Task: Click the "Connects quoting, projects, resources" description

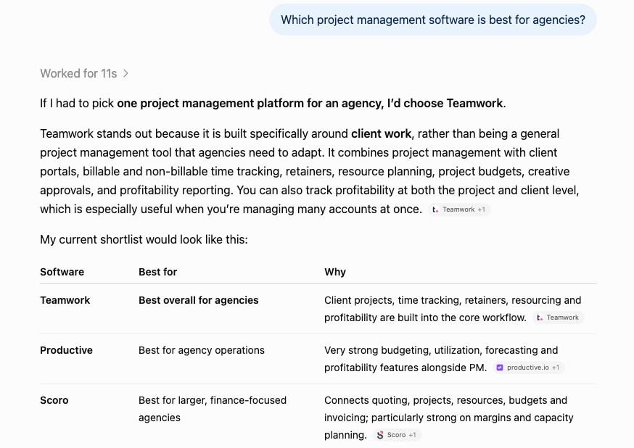Action: (x=449, y=418)
